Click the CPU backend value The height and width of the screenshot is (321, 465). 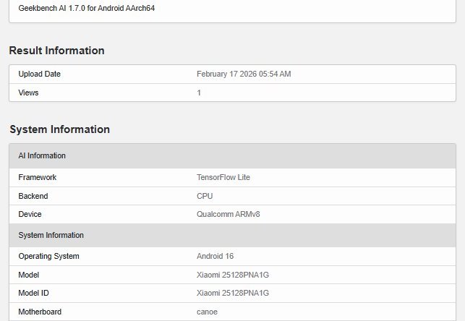tap(205, 196)
